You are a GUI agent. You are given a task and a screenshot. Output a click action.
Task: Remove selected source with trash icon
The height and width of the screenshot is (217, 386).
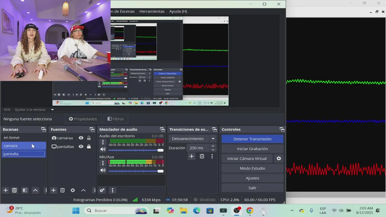click(x=62, y=190)
